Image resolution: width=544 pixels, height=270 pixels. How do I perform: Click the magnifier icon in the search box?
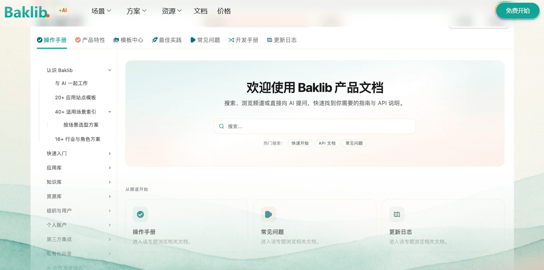pos(222,126)
